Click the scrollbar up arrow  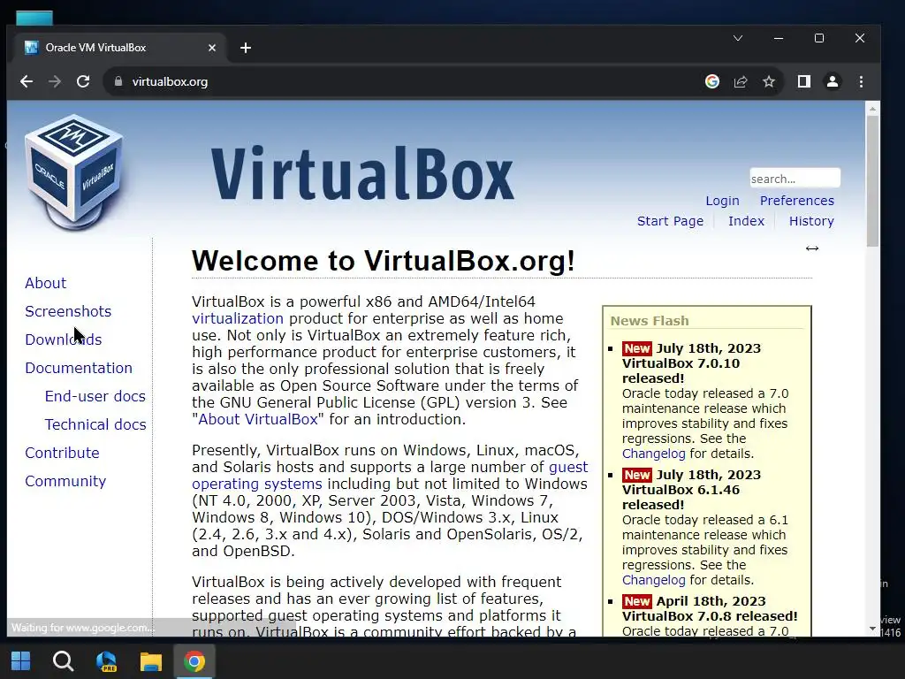[872, 108]
